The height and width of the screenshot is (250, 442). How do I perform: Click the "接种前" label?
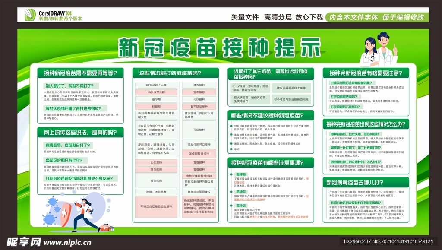point(241,174)
